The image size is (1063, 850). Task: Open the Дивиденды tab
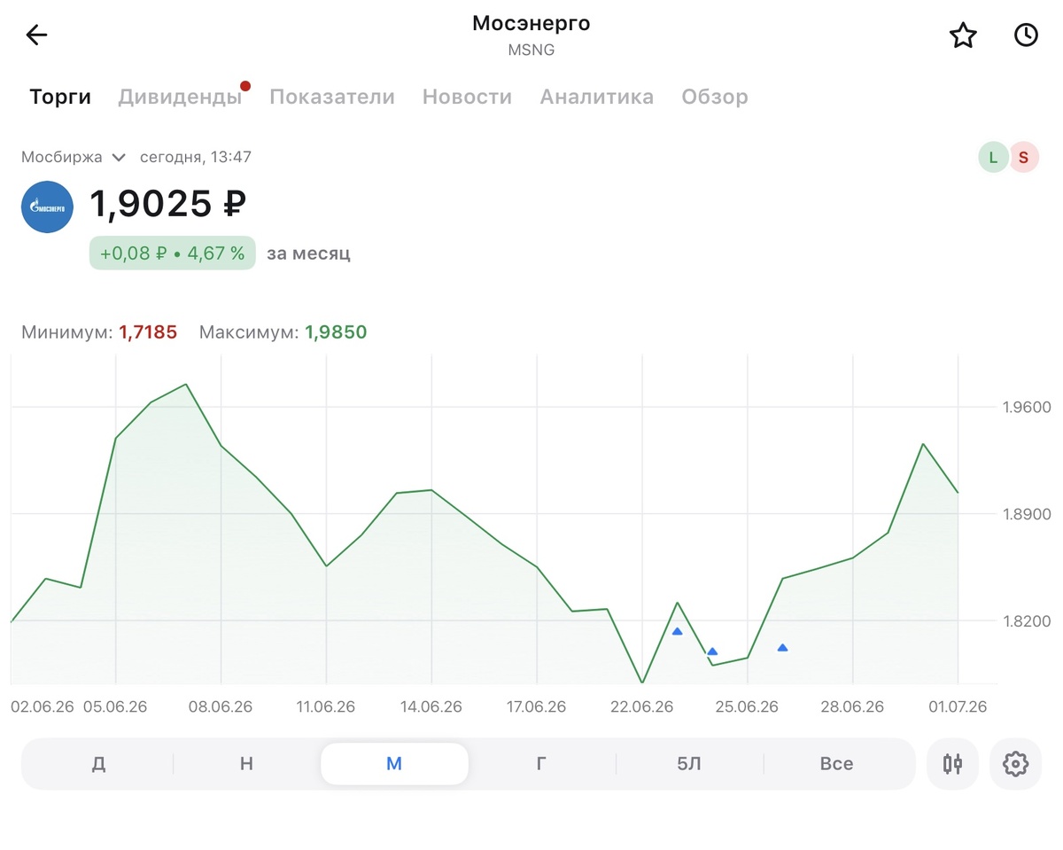(x=180, y=97)
